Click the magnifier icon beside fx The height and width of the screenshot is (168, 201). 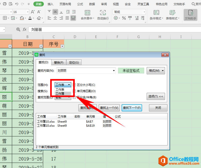(x=18, y=29)
